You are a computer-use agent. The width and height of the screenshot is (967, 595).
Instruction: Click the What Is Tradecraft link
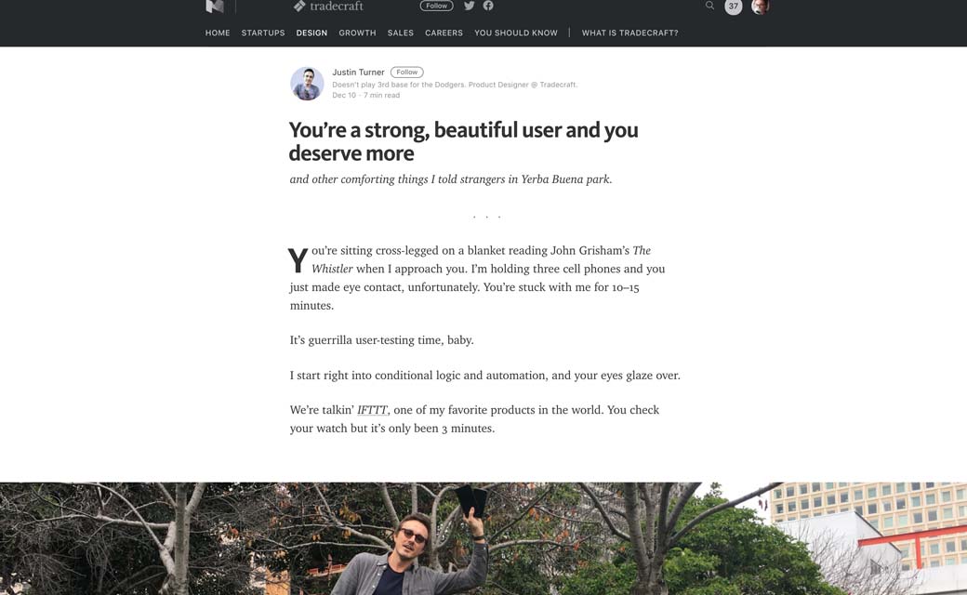pyautogui.click(x=629, y=33)
